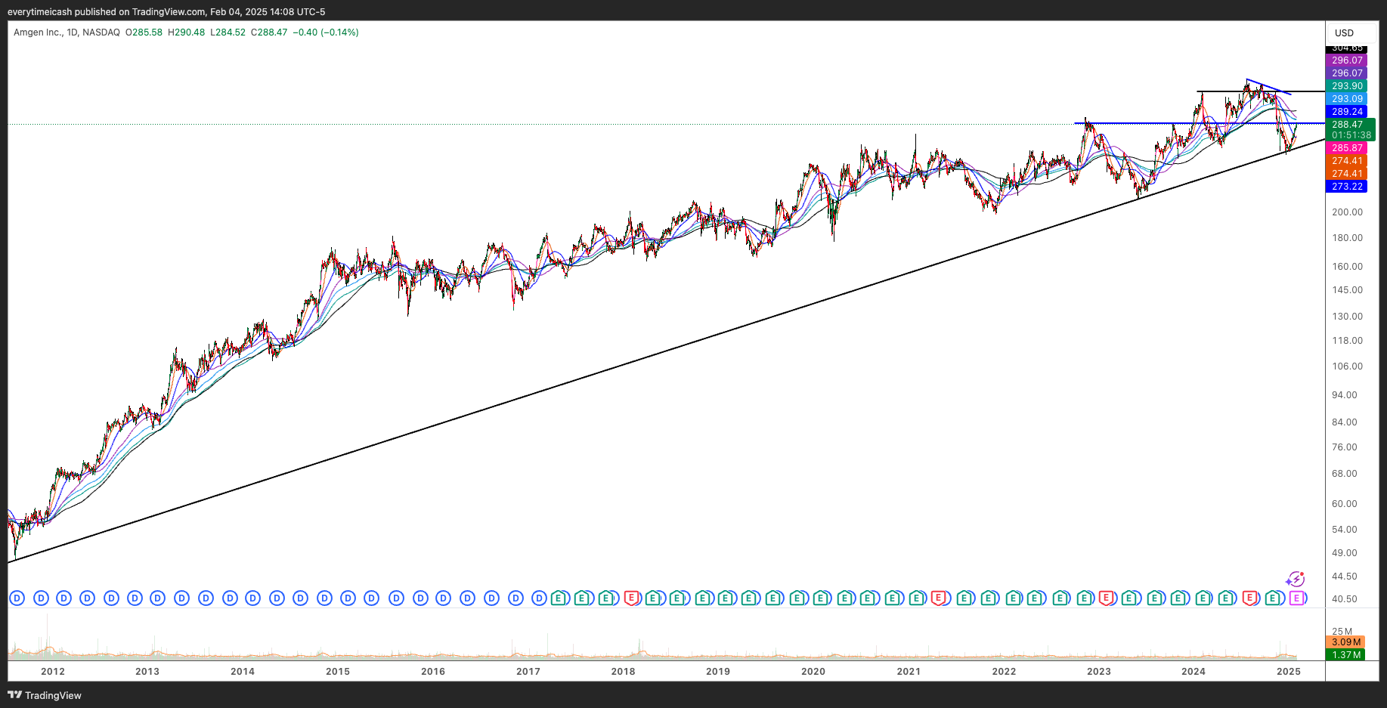Click the 2025 label on the time axis
1387x708 pixels.
coord(1289,672)
